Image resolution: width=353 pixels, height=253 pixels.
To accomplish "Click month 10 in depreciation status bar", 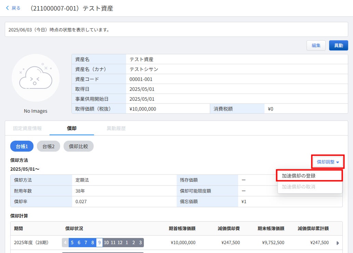I will tap(106, 243).
